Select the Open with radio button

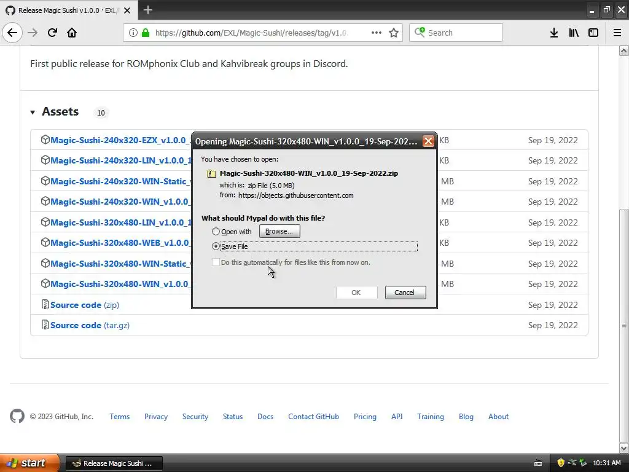[x=216, y=232]
